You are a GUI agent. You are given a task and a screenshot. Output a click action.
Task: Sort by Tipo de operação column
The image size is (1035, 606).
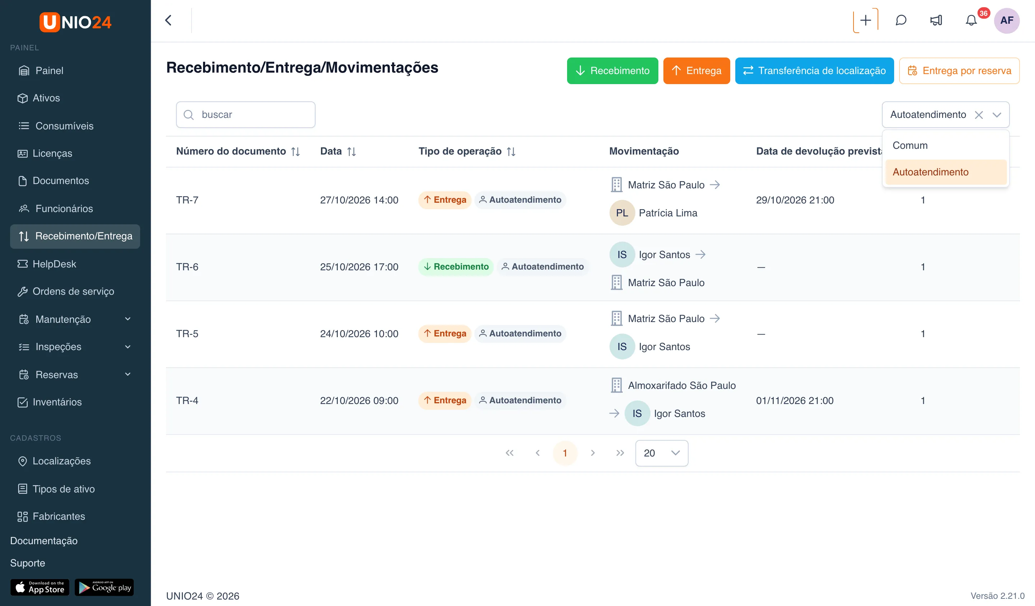click(x=511, y=152)
